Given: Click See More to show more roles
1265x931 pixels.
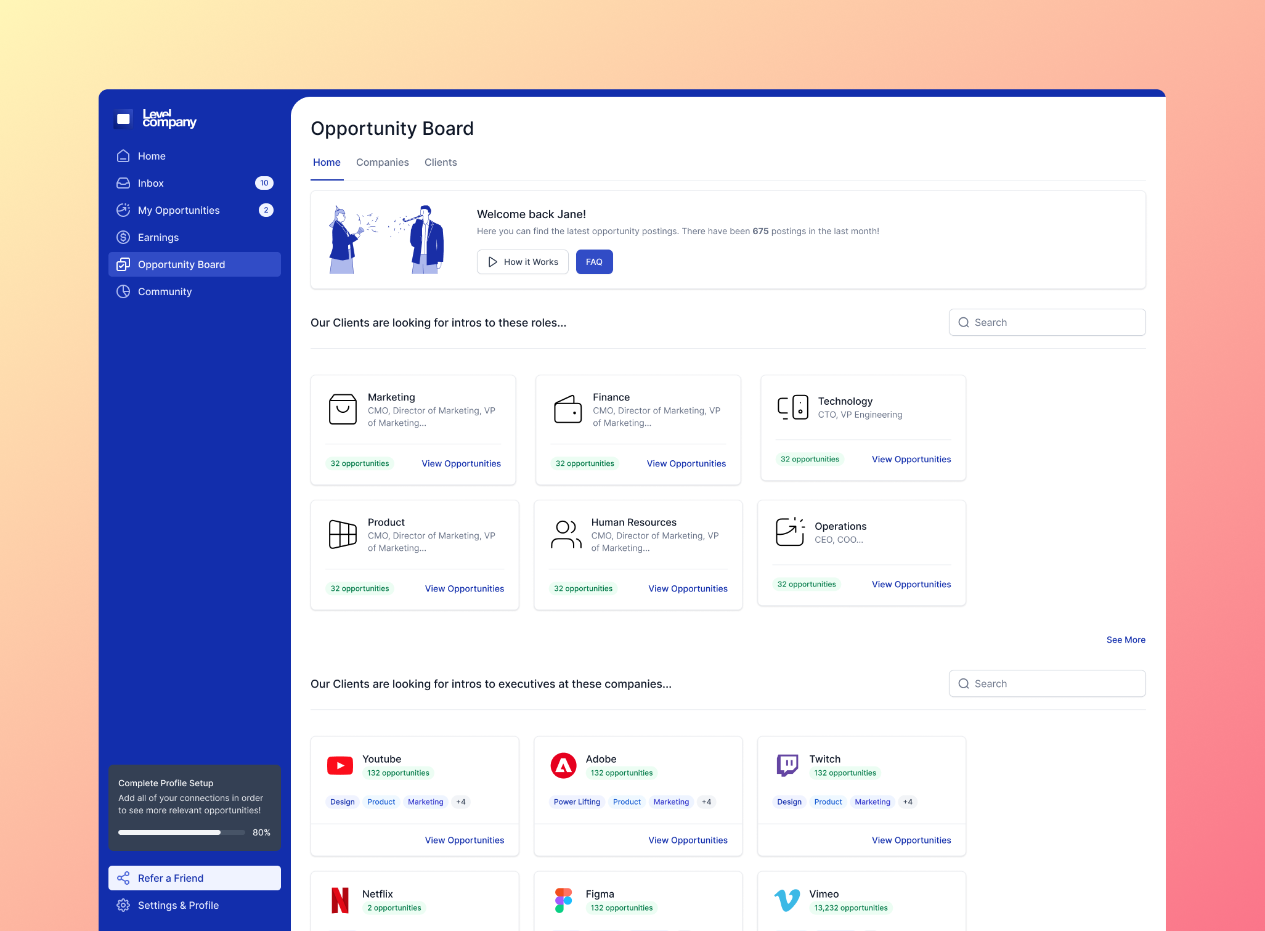Looking at the screenshot, I should tap(1126, 640).
